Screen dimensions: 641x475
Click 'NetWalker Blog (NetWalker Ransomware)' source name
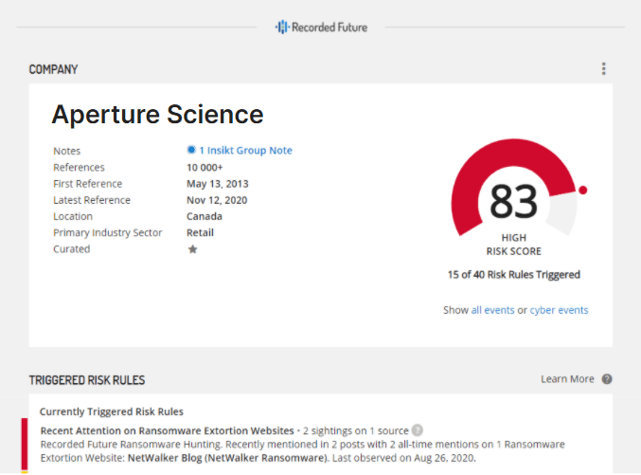pyautogui.click(x=225, y=458)
